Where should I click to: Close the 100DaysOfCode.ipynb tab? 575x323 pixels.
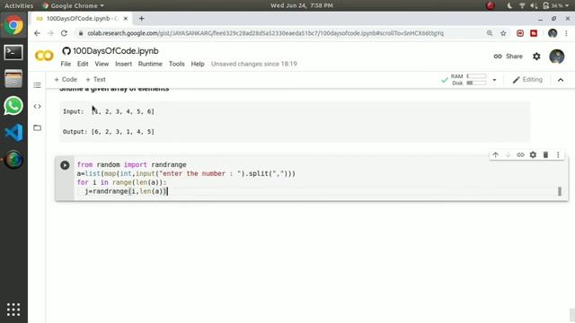tap(126, 18)
